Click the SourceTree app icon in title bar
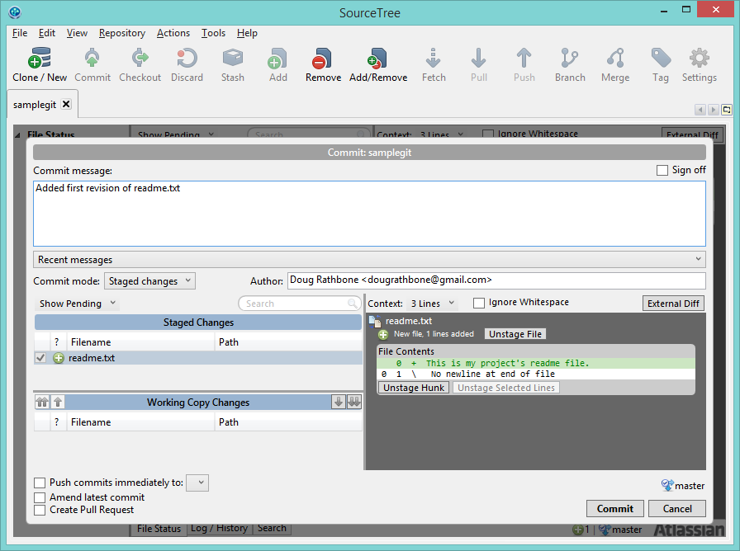Image resolution: width=740 pixels, height=551 pixels. coord(15,12)
